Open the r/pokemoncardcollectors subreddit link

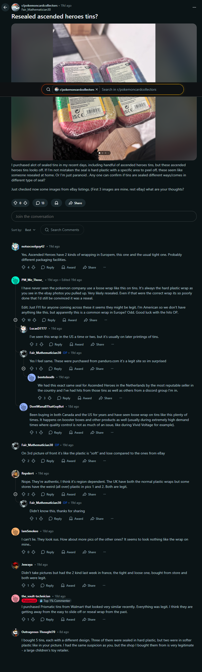39,6
